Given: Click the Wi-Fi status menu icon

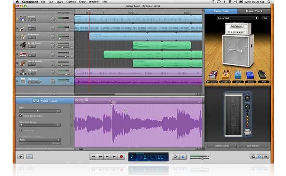Looking at the screenshot, I should (x=230, y=2).
